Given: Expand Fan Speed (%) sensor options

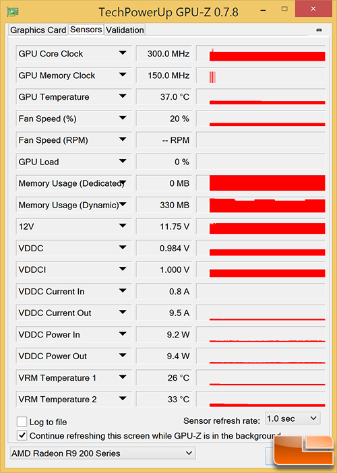Looking at the screenshot, I should [x=123, y=118].
